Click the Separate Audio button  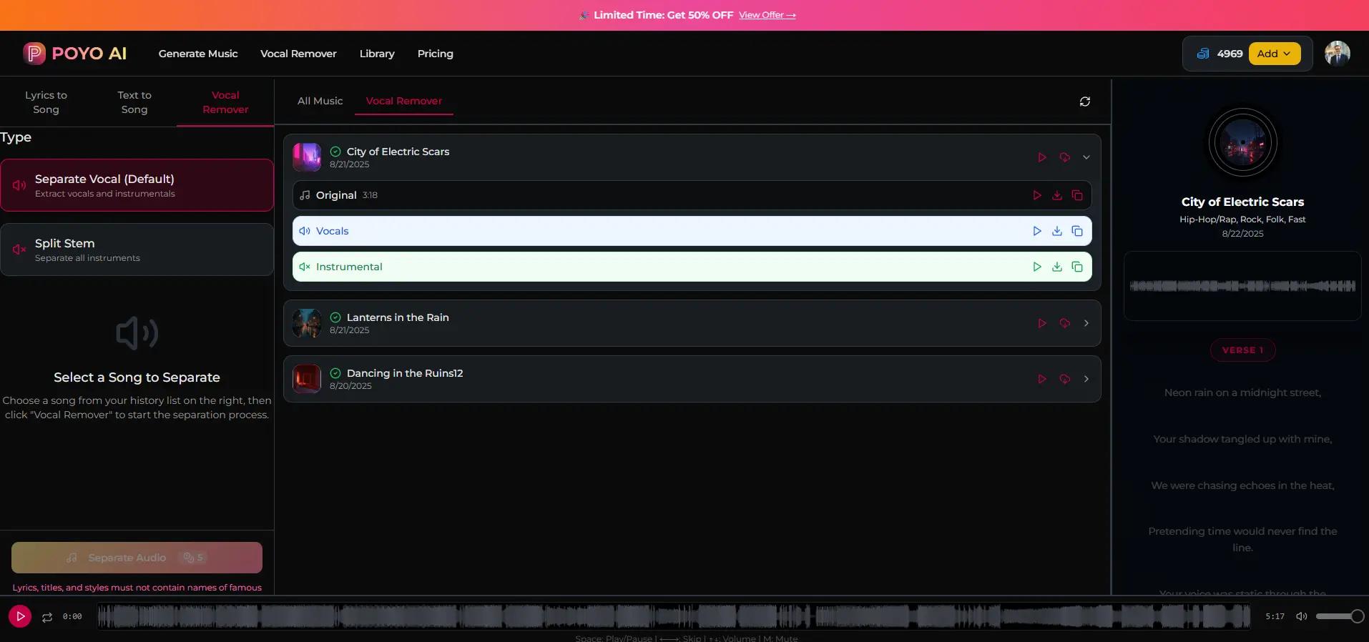(x=137, y=558)
